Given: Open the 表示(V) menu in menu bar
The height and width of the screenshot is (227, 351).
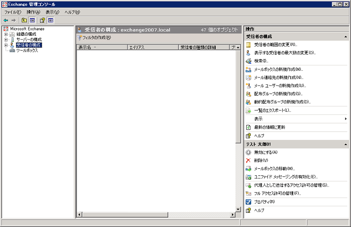Looking at the screenshot, I should (52, 12).
